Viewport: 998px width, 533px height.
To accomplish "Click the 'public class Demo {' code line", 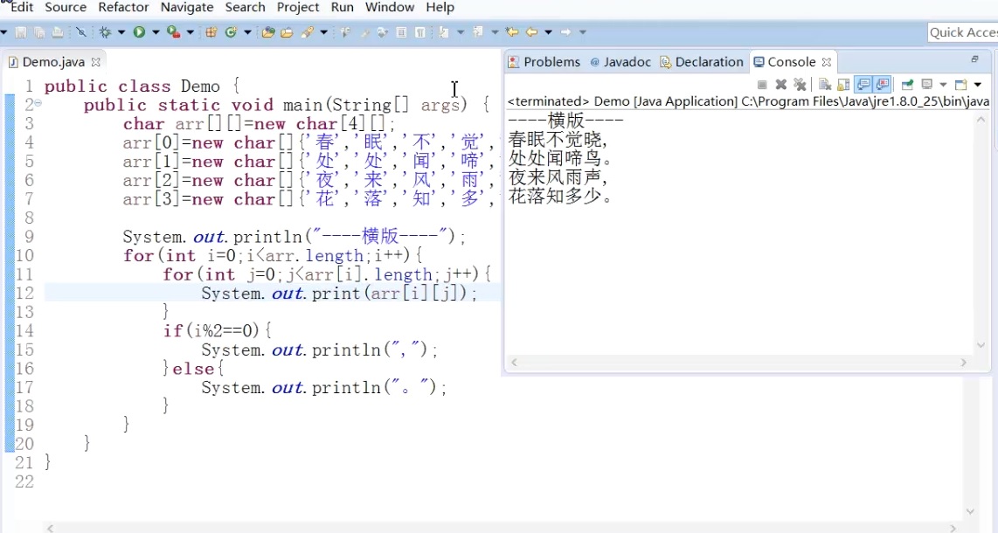I will [142, 86].
